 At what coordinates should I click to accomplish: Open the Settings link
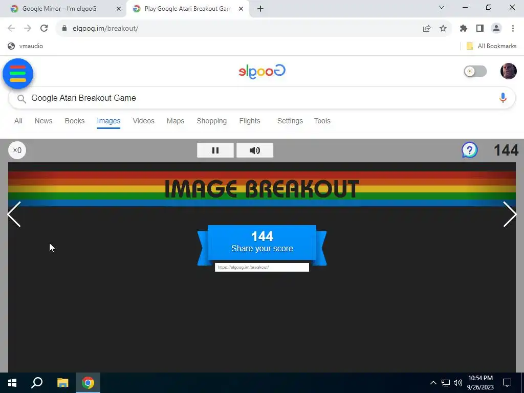click(x=290, y=121)
